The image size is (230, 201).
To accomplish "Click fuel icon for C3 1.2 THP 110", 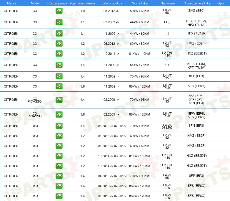I will click(59, 54).
